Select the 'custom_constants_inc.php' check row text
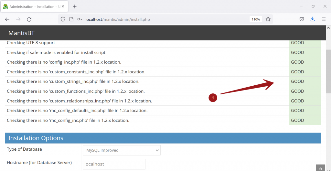This screenshot has height=171, width=331. [76, 72]
